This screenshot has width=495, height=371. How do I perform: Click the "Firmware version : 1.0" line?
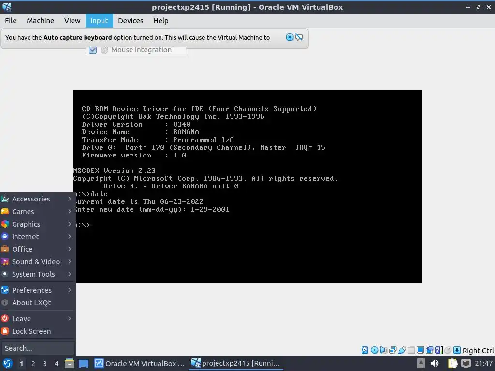(x=134, y=156)
